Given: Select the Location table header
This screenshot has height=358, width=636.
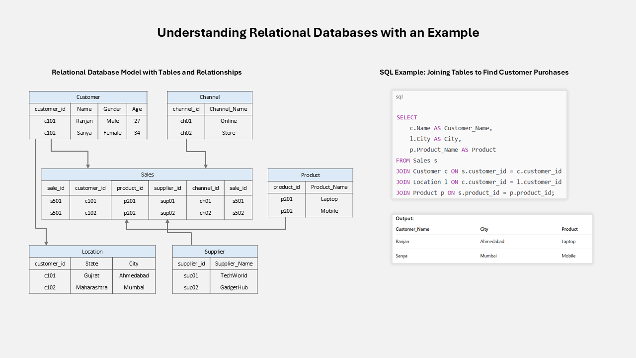Looking at the screenshot, I should coord(92,252).
